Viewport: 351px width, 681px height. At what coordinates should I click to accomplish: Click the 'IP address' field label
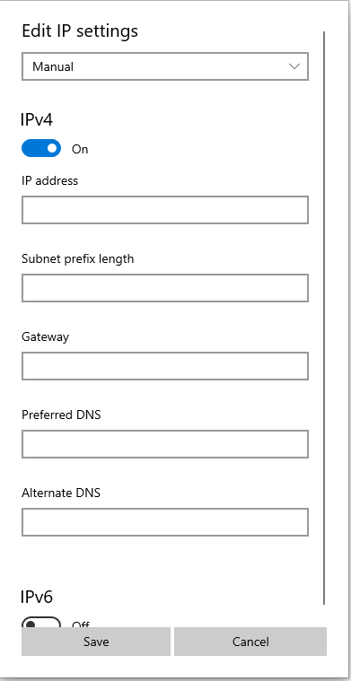[50, 180]
